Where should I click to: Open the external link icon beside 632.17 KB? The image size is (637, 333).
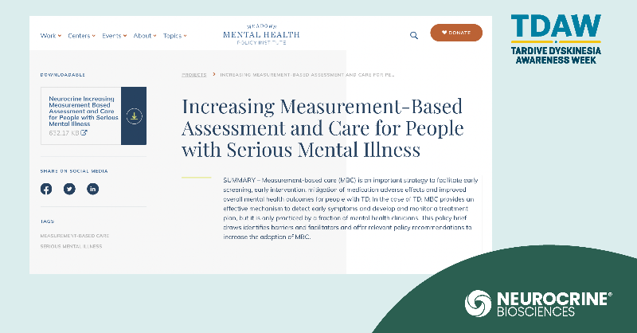[84, 132]
